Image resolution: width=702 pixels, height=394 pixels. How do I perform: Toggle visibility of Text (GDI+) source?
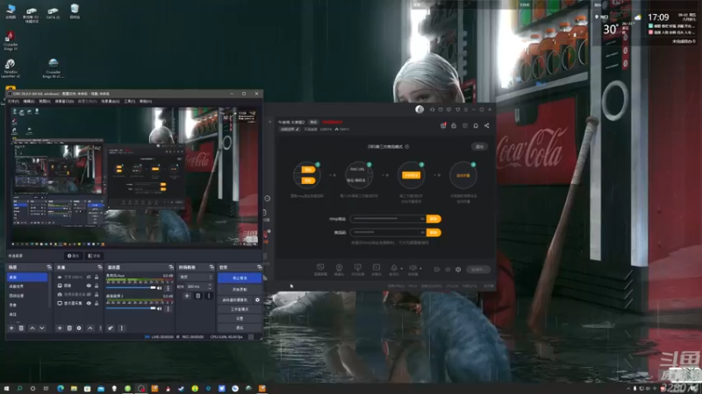[x=89, y=277]
